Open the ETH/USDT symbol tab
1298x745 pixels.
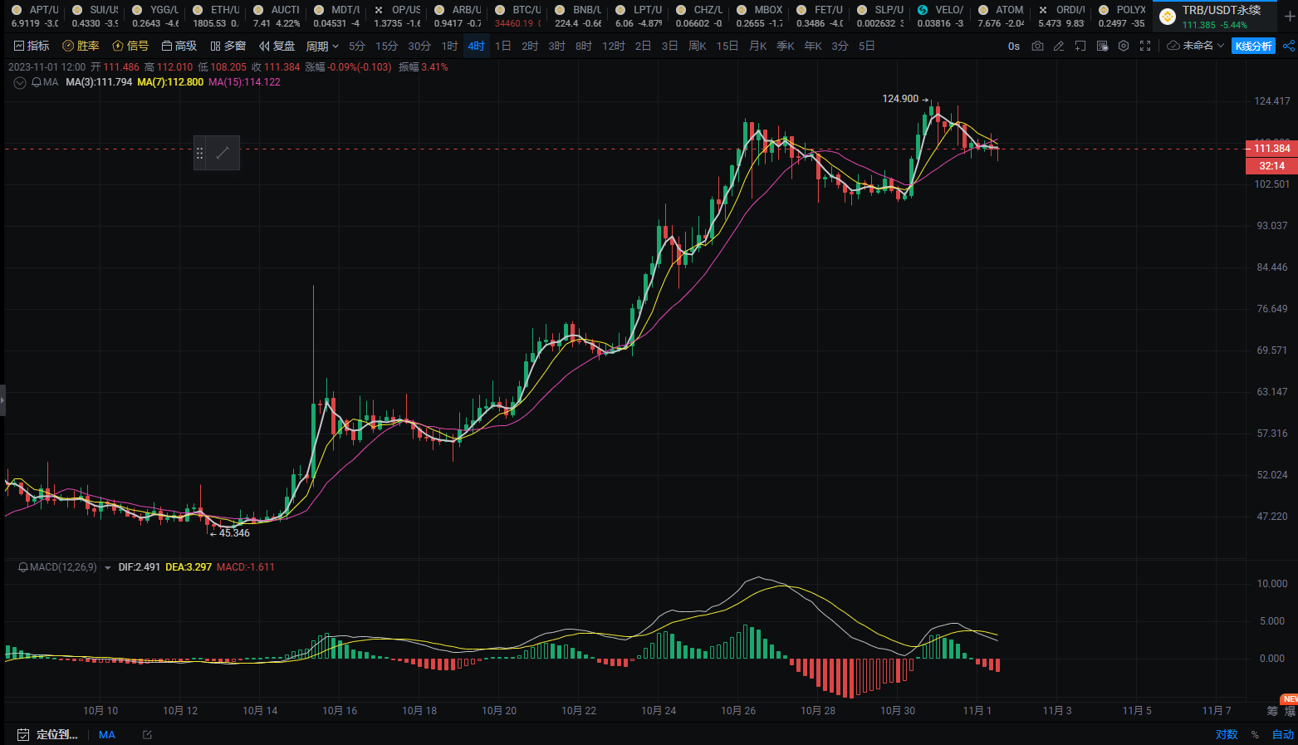tap(215, 16)
